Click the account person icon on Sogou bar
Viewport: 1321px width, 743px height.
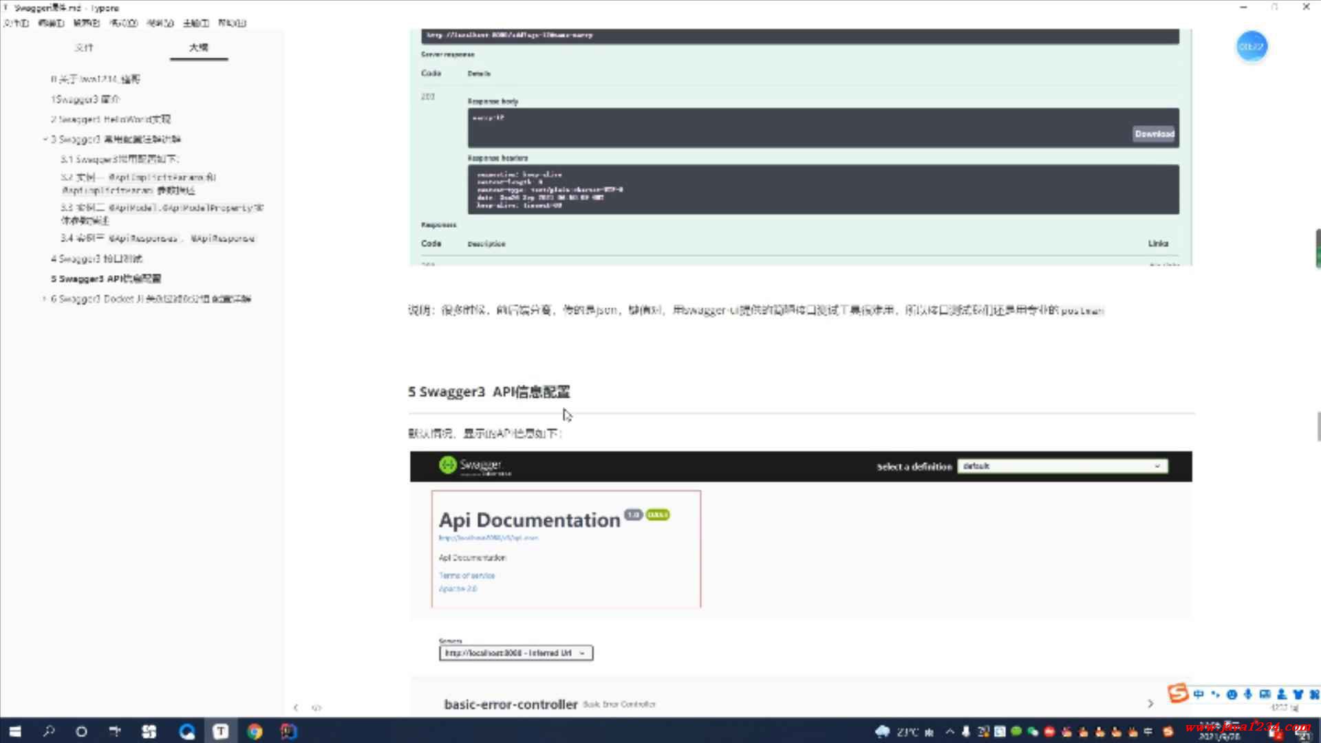point(1281,694)
